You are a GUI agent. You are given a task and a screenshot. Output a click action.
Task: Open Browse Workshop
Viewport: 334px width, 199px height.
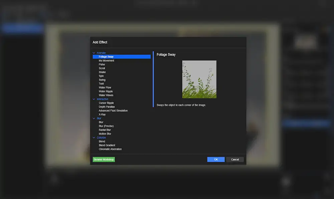[104, 159]
